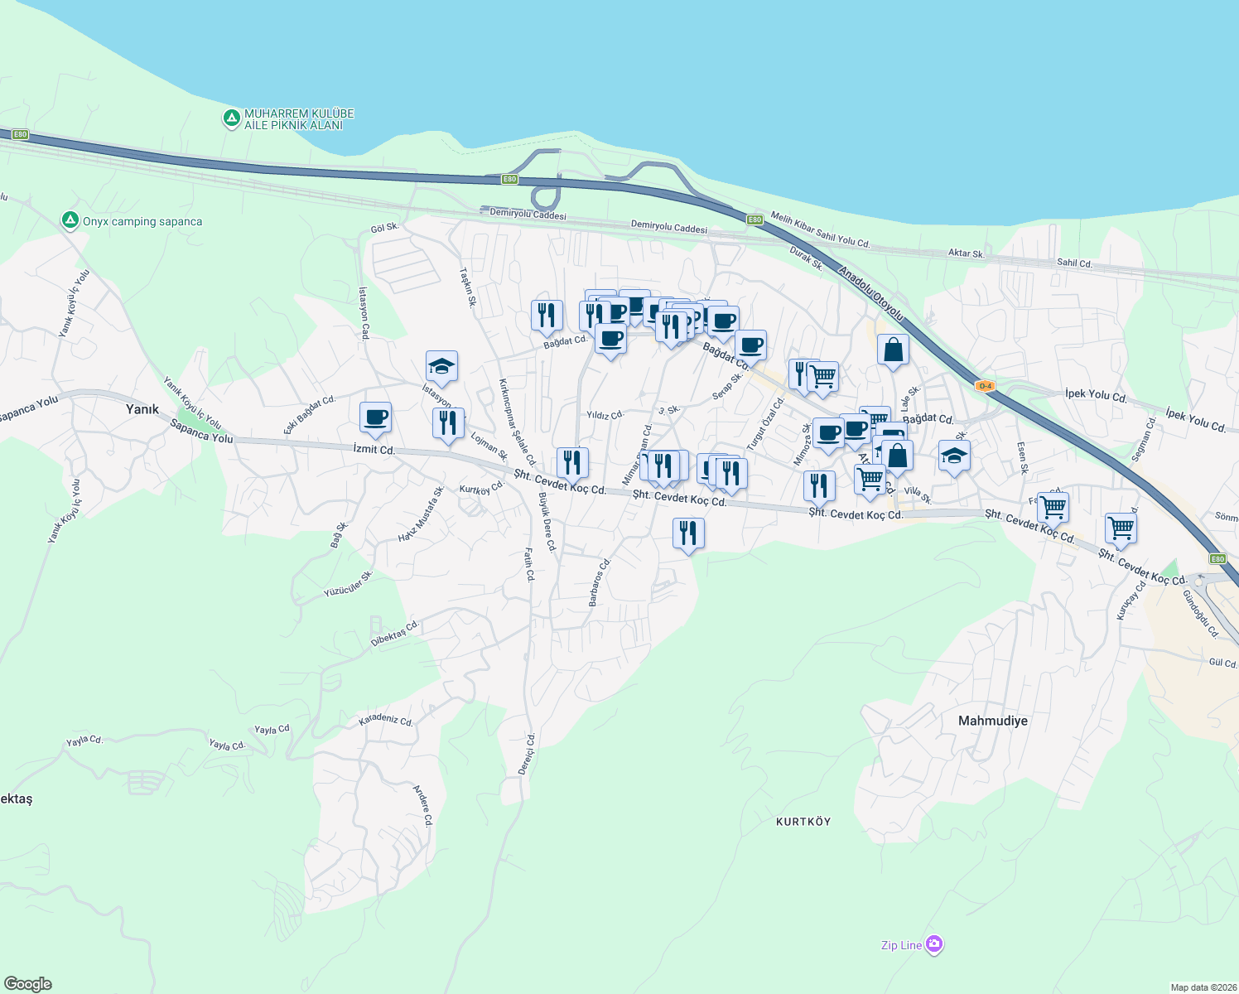
Task: Click the E80 road shield near Demiryolu Caddesi
Action: coord(755,220)
